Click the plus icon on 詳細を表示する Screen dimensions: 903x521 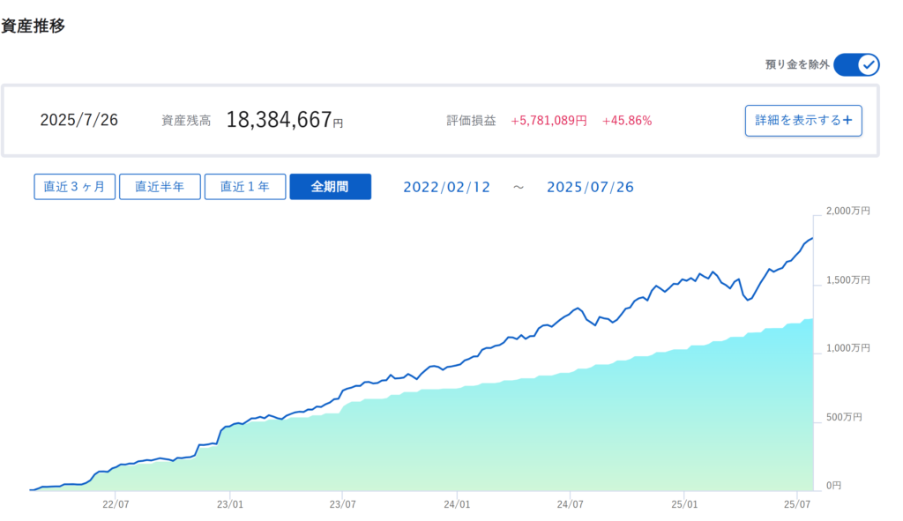847,120
